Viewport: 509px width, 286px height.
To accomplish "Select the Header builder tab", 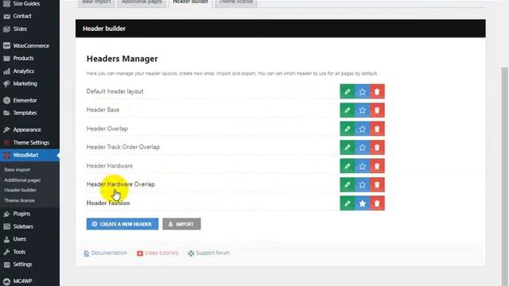I will (191, 2).
